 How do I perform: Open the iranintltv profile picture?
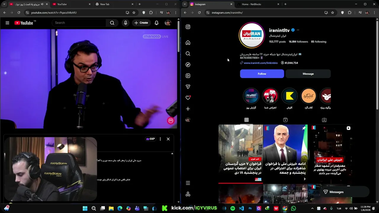pyautogui.click(x=251, y=35)
